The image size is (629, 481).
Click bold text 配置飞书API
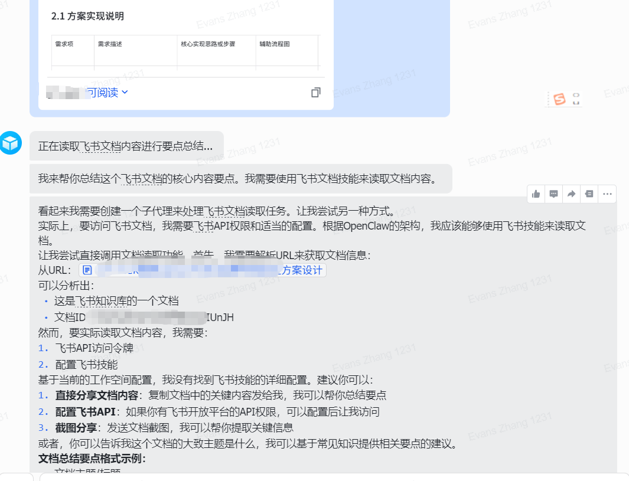point(86,412)
